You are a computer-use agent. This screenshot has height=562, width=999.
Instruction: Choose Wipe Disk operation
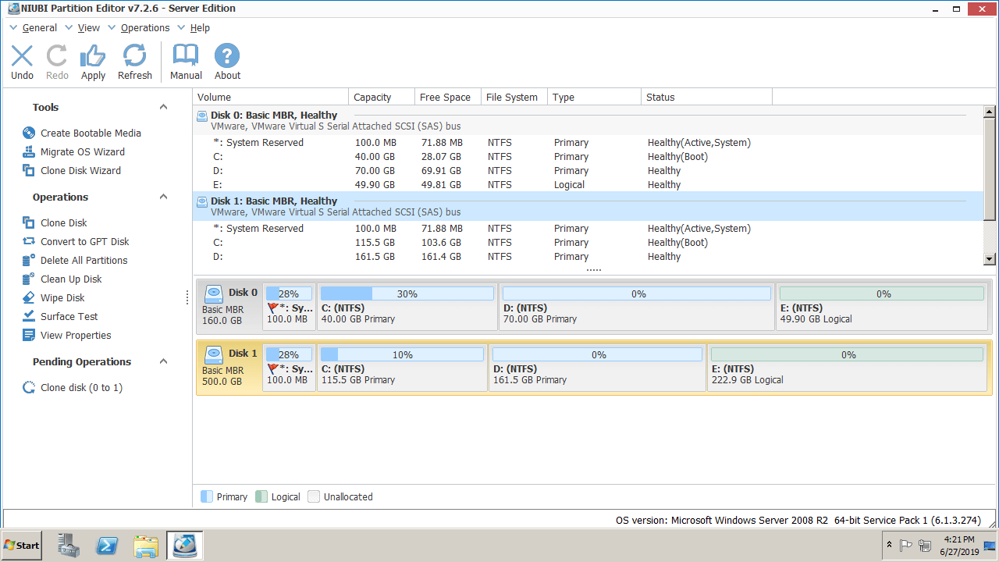tap(62, 298)
